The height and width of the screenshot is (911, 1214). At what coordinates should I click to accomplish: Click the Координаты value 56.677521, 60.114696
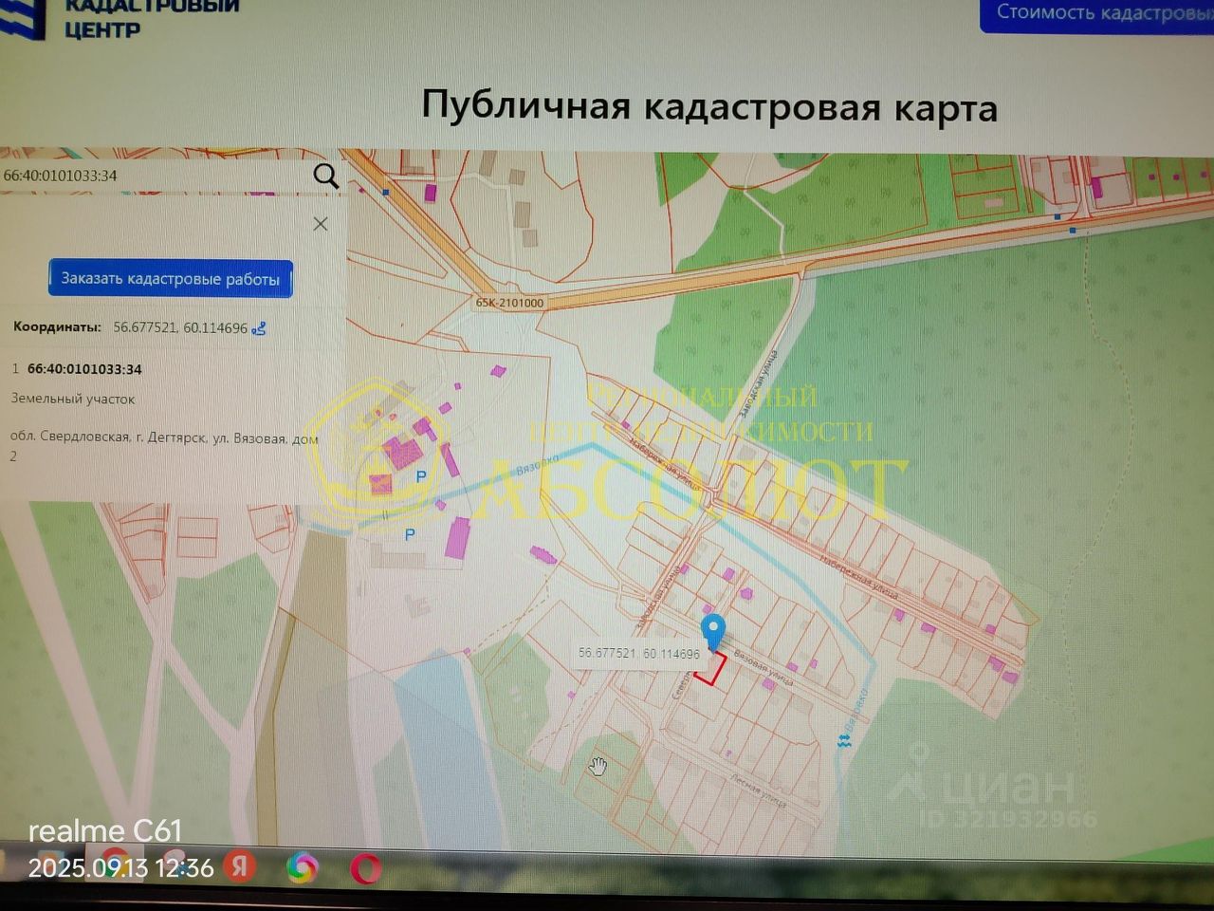click(x=180, y=327)
